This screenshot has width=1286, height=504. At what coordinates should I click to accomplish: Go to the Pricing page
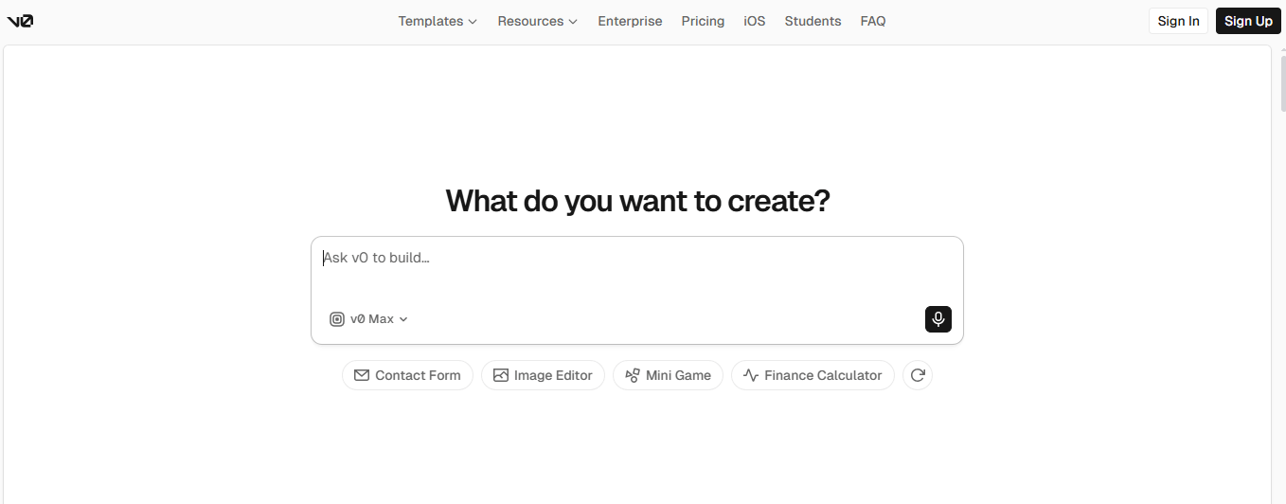[703, 21]
